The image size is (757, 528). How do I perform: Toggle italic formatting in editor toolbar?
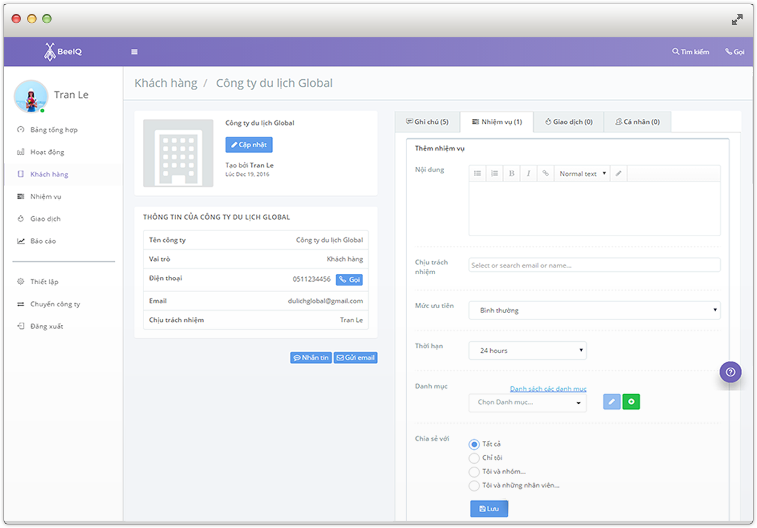coord(528,174)
